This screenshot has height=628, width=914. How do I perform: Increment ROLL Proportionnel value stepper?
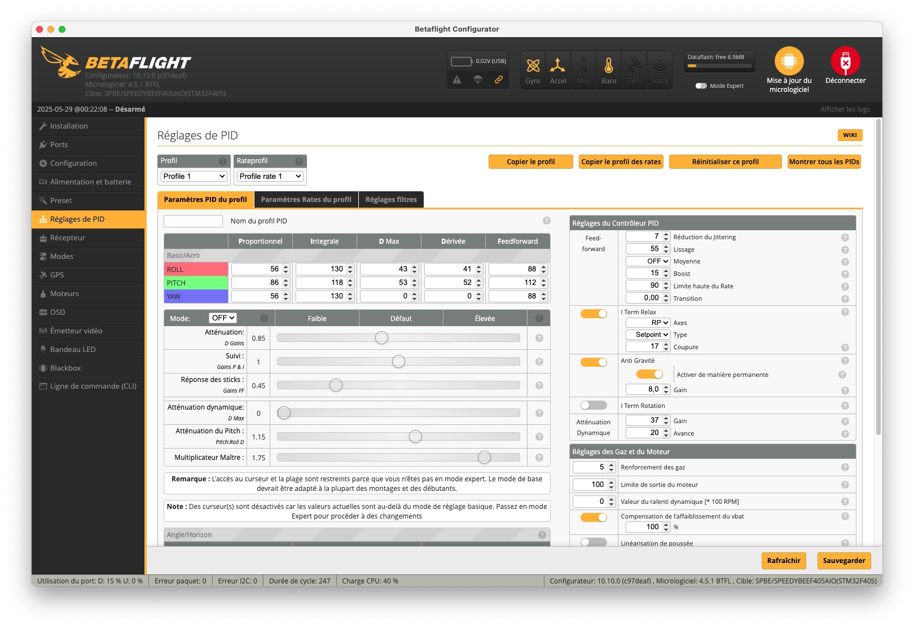[x=286, y=267]
